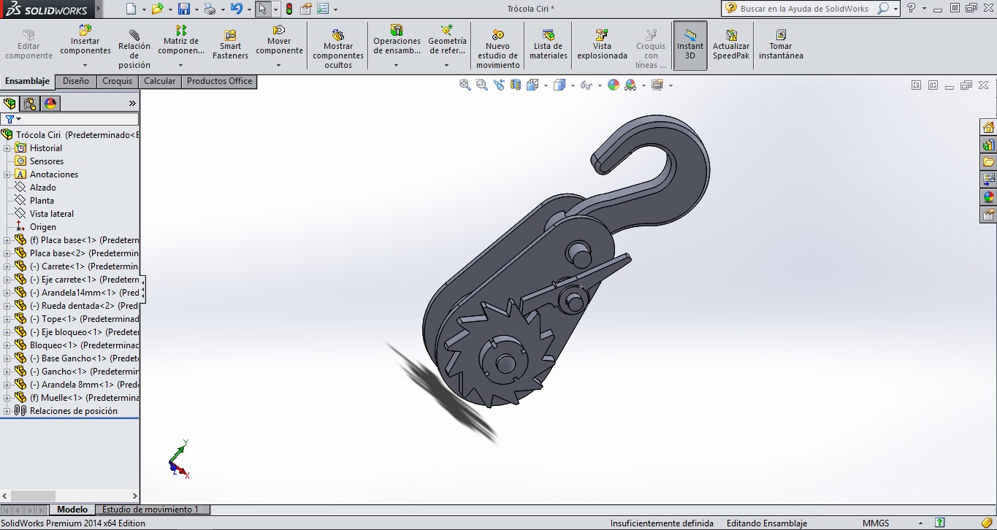Open the Estudio de movimiento 1 tab
This screenshot has height=530, width=997.
point(150,510)
